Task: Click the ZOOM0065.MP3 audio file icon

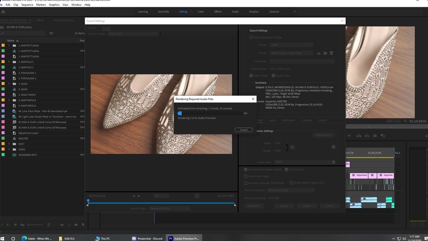Action: tap(15, 155)
